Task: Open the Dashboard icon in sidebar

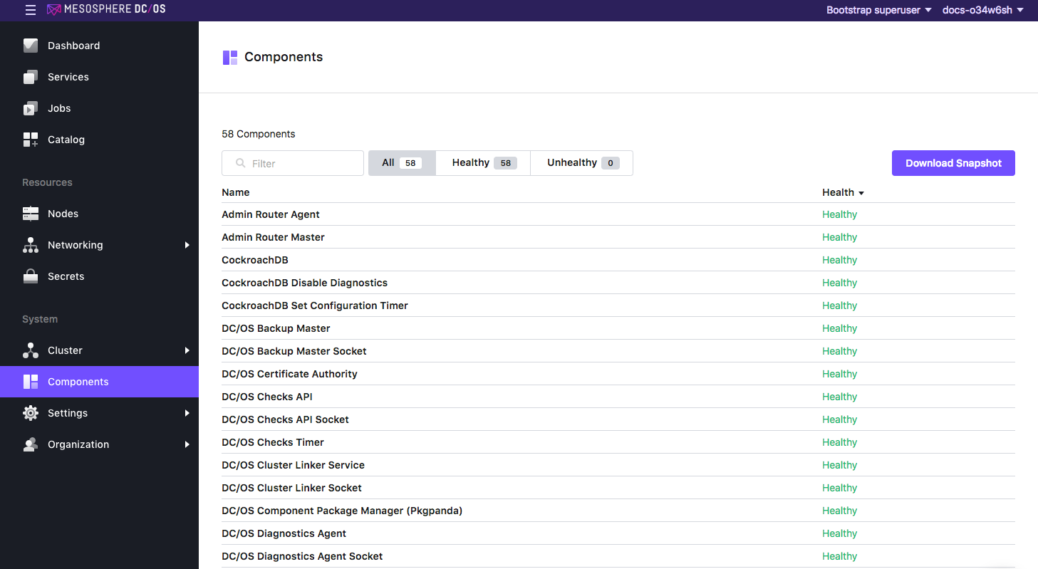Action: pos(31,46)
